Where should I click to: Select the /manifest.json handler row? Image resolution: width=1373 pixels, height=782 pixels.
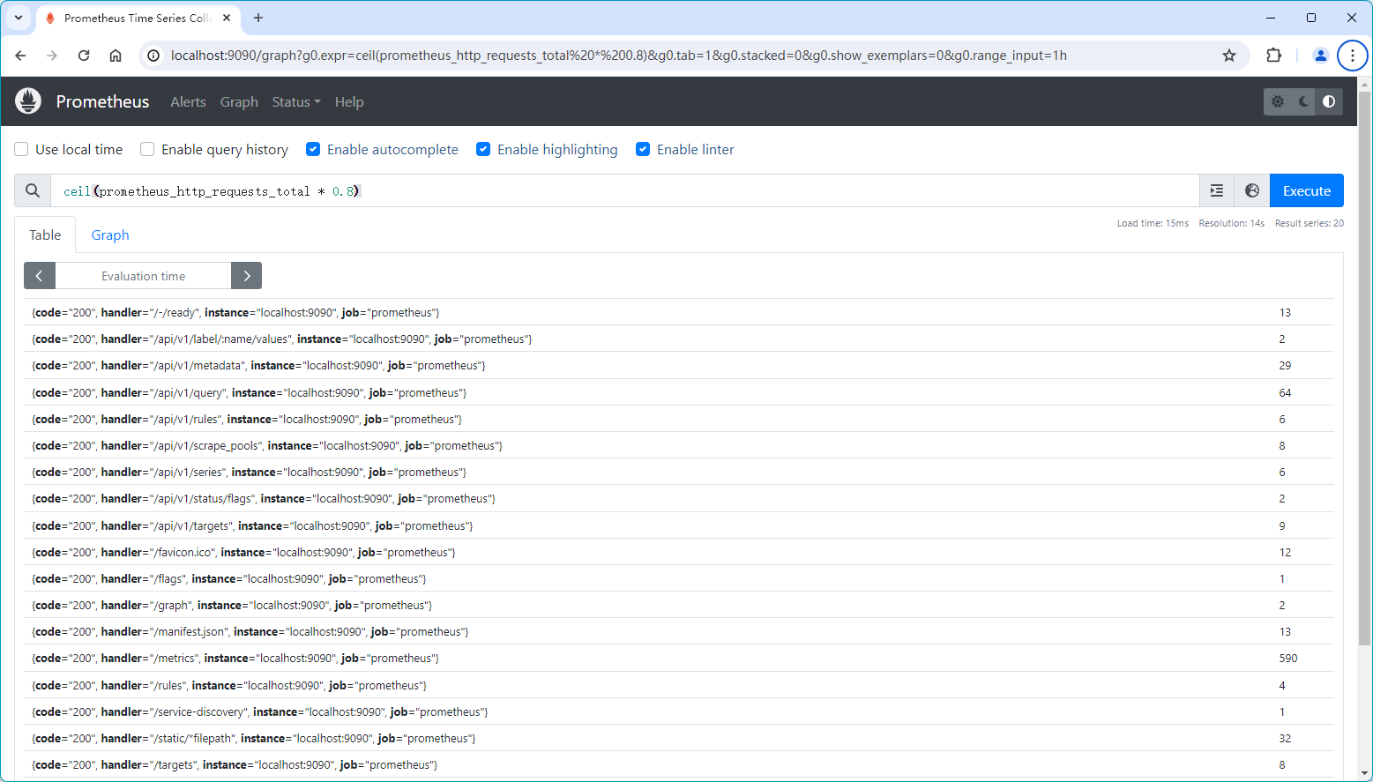click(x=679, y=631)
